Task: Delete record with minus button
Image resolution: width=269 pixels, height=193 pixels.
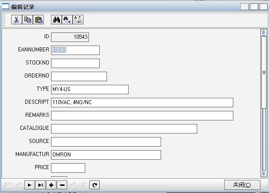Action: pyautogui.click(x=62, y=185)
